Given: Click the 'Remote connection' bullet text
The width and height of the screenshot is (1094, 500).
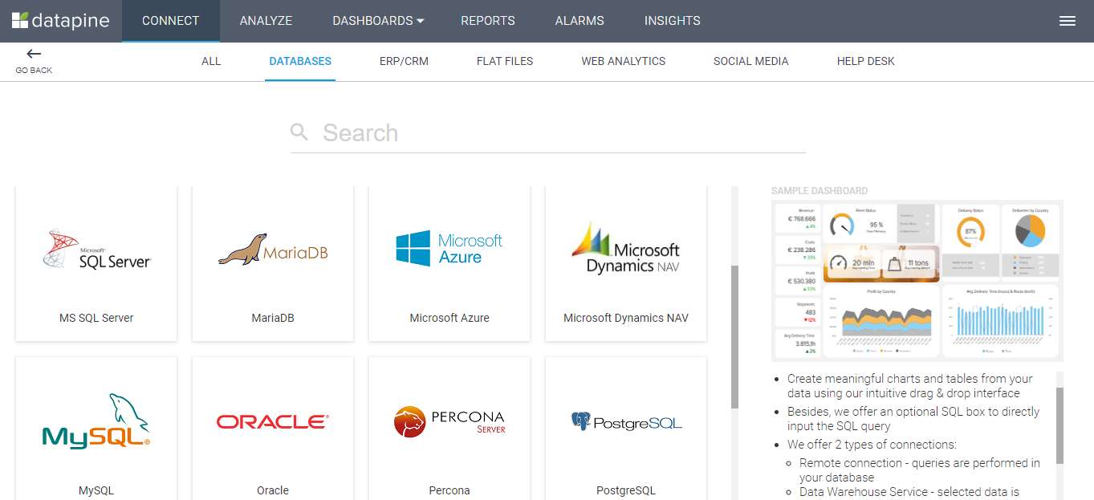Looking at the screenshot, I should pyautogui.click(x=920, y=470).
